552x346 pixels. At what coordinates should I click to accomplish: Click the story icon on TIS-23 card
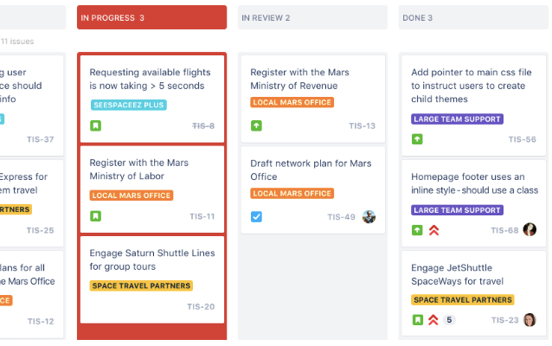pos(418,320)
